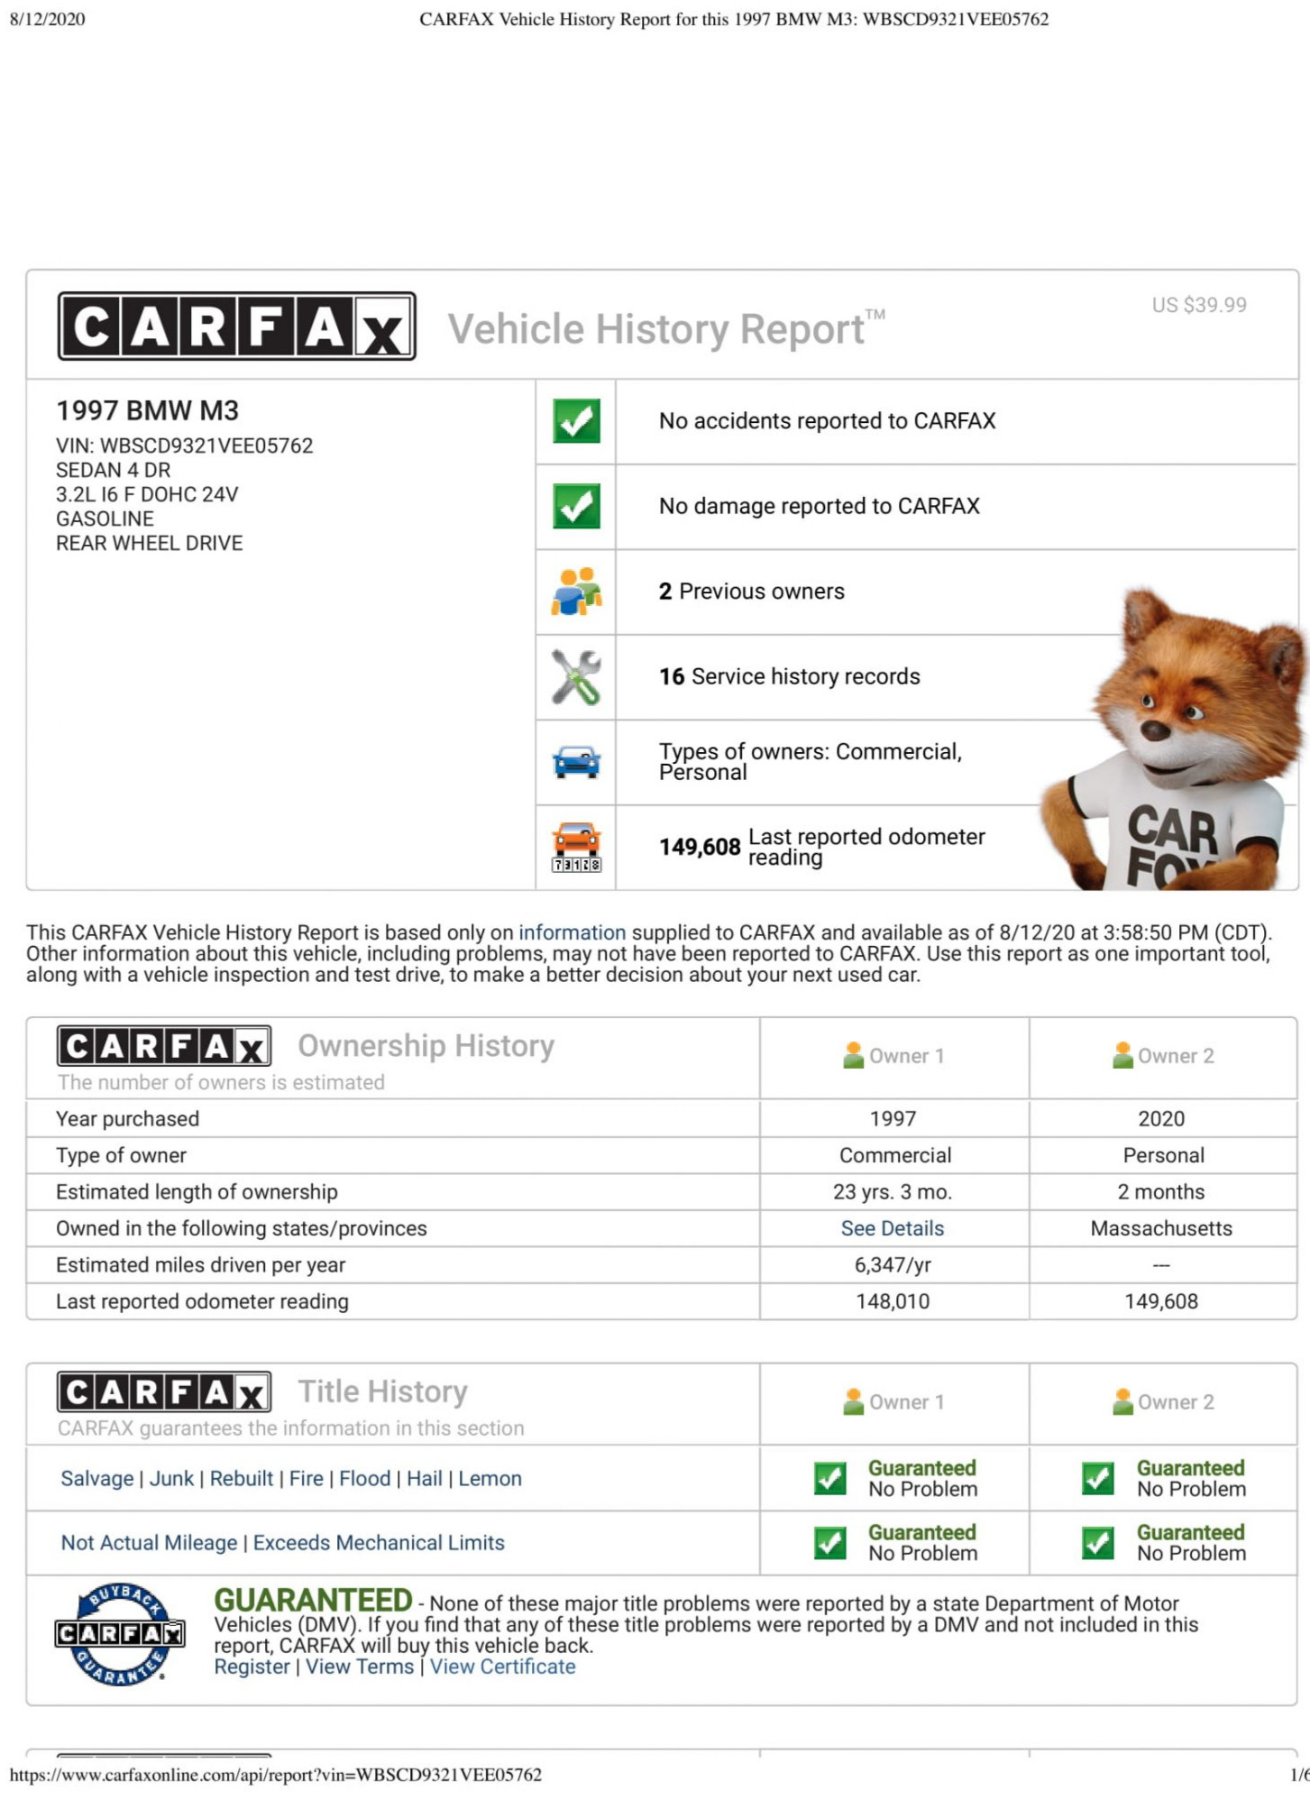Image resolution: width=1310 pixels, height=1809 pixels.
Task: Open See Details for Owner 1 states
Action: 893,1228
